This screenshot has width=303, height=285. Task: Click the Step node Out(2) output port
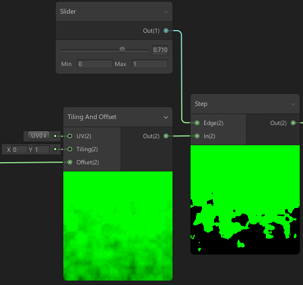293,123
